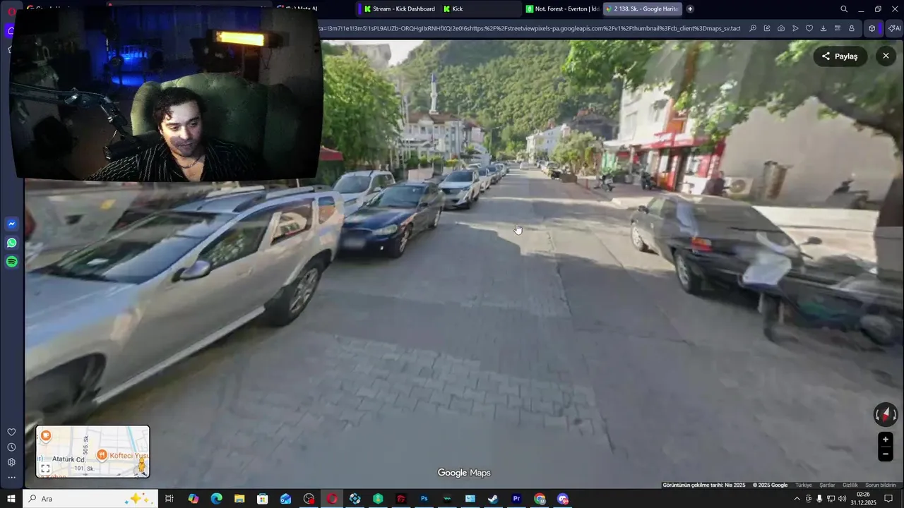Click the Türkiye footer link
Viewport: 904px width, 508px height.
point(804,485)
